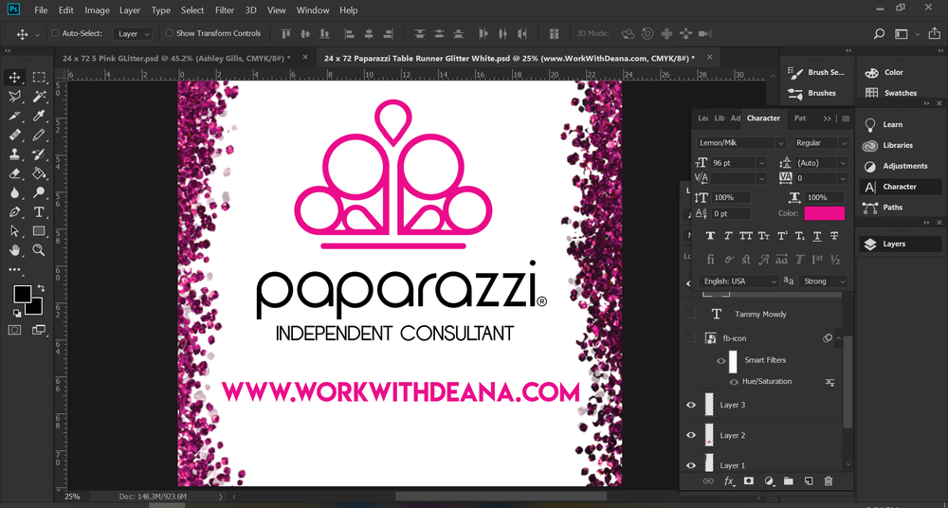This screenshot has height=508, width=948.
Task: Click the foreground color swatch
Action: click(23, 294)
